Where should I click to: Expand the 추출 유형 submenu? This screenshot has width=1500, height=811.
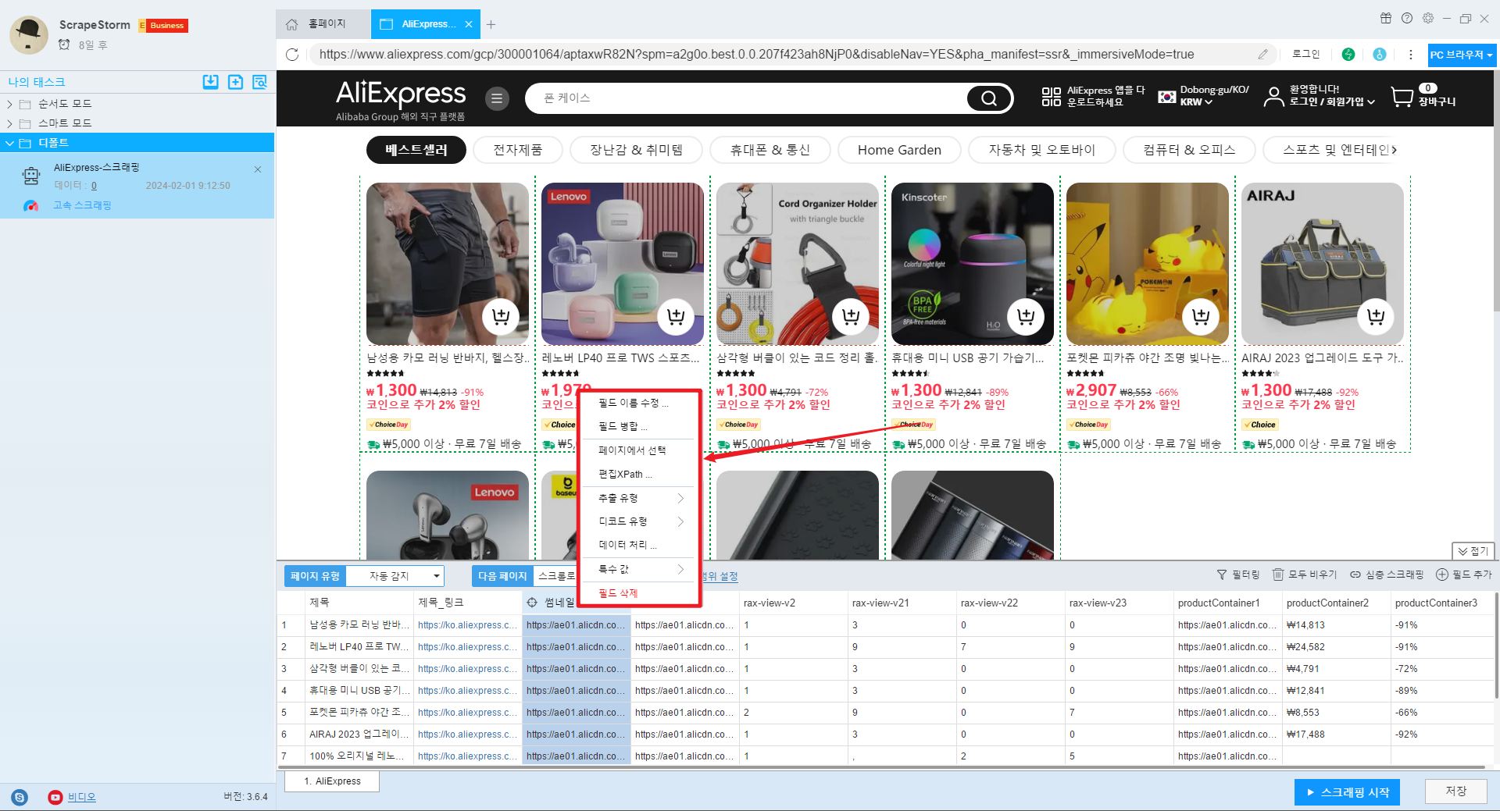pos(637,498)
